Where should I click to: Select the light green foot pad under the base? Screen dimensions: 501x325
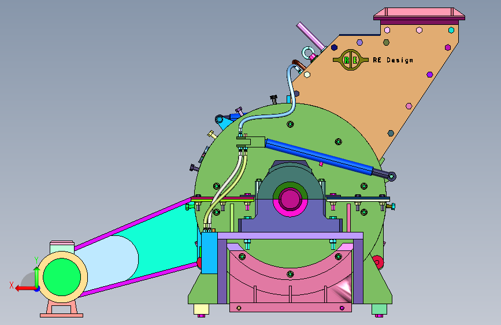click(379, 309)
